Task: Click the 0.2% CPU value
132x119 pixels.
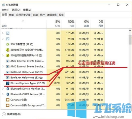Action: [x=57, y=83]
